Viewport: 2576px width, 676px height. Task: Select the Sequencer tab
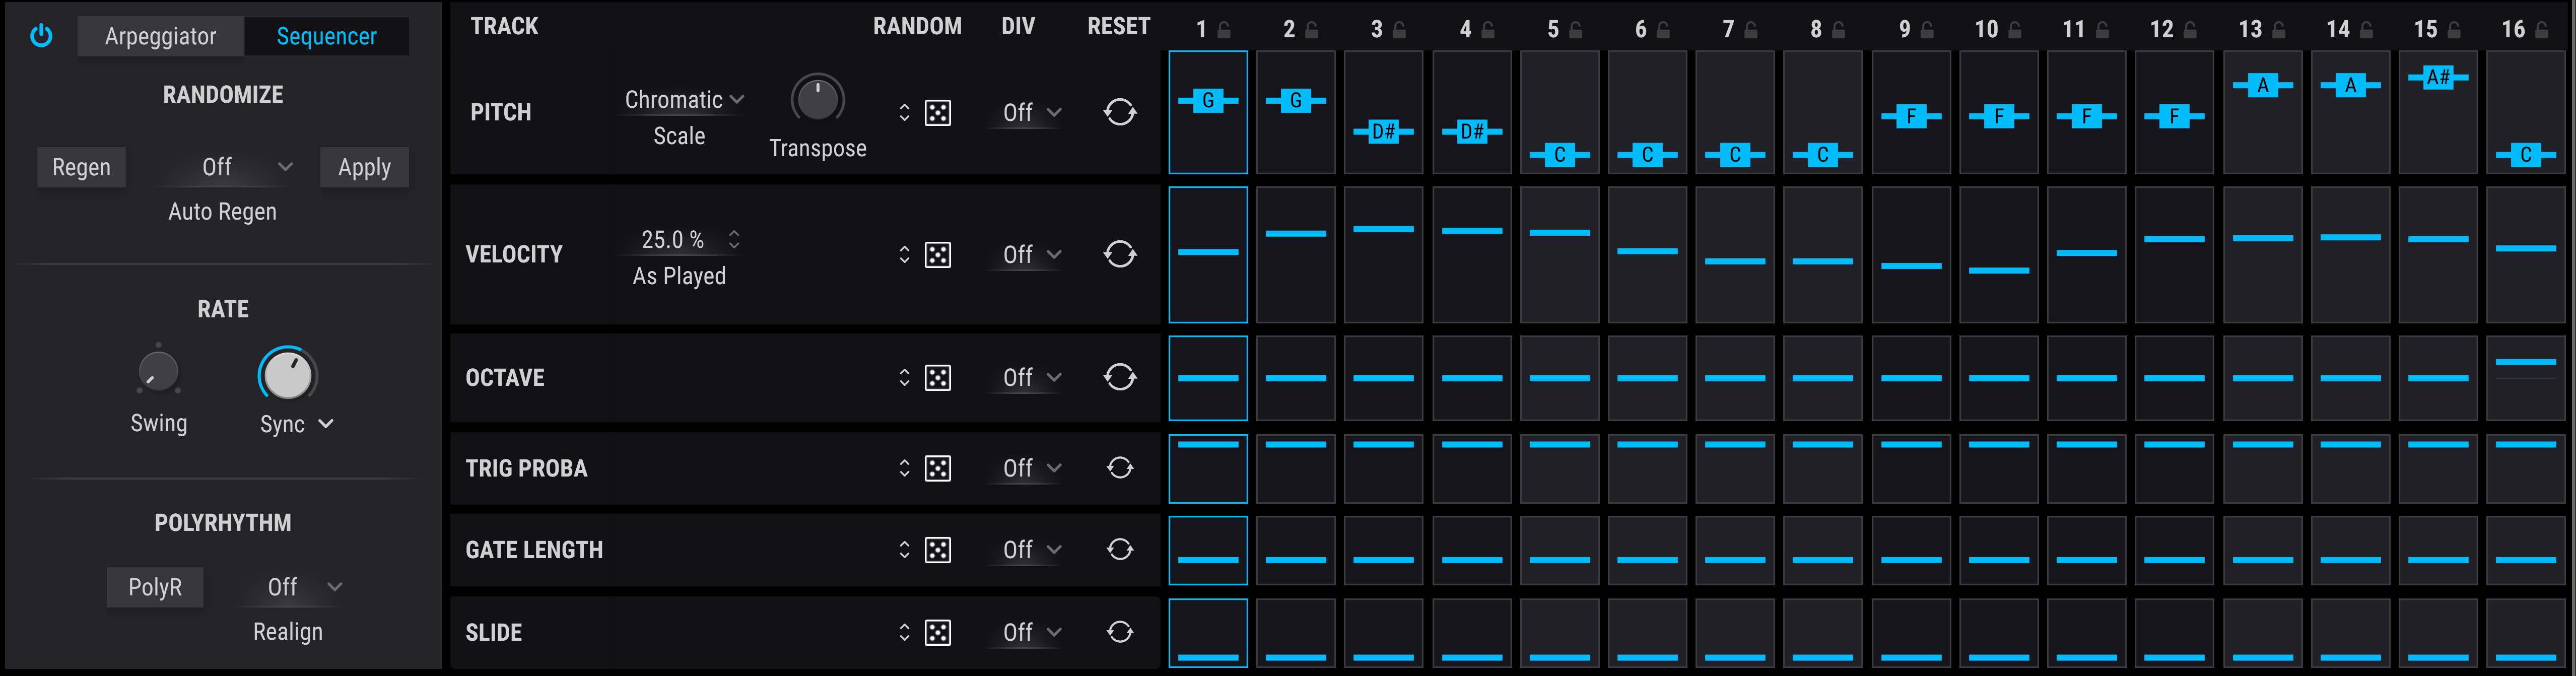tap(327, 36)
